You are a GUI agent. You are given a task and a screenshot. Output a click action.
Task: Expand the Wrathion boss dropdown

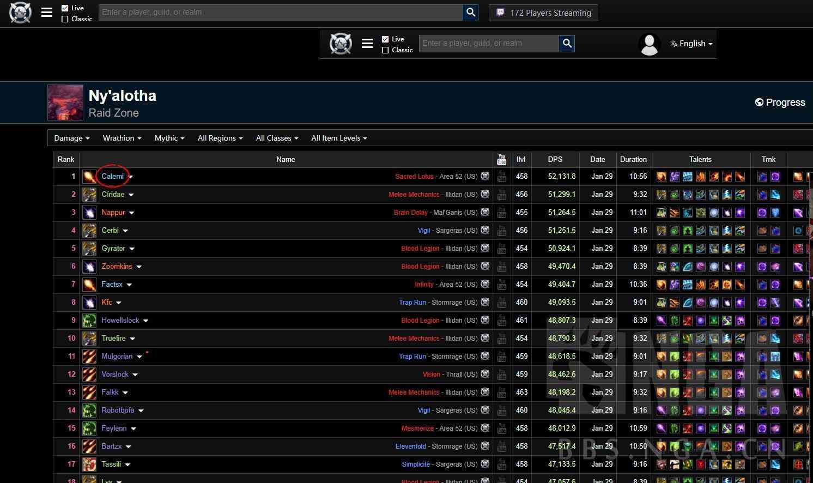click(x=122, y=138)
